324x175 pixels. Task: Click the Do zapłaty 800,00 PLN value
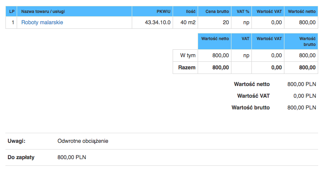click(72, 157)
